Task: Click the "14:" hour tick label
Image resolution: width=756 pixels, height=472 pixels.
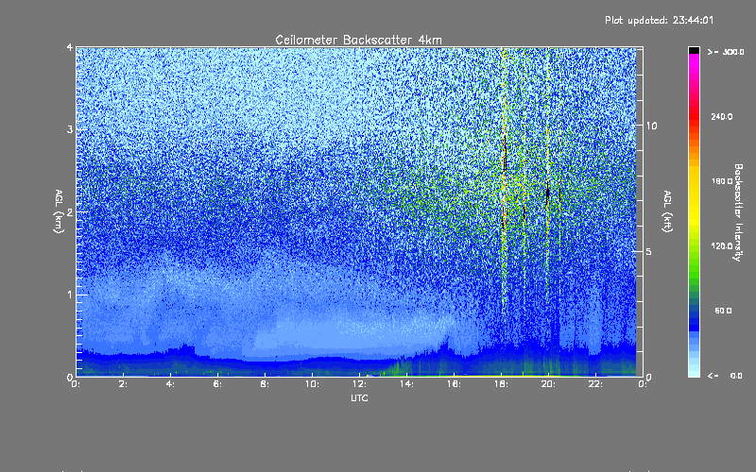Action: click(x=406, y=384)
